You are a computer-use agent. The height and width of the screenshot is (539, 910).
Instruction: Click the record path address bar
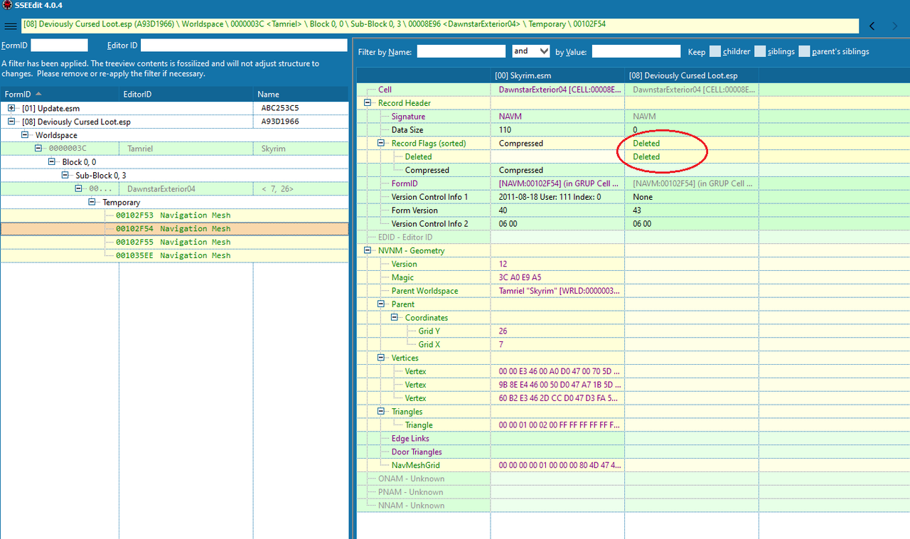[x=439, y=25]
